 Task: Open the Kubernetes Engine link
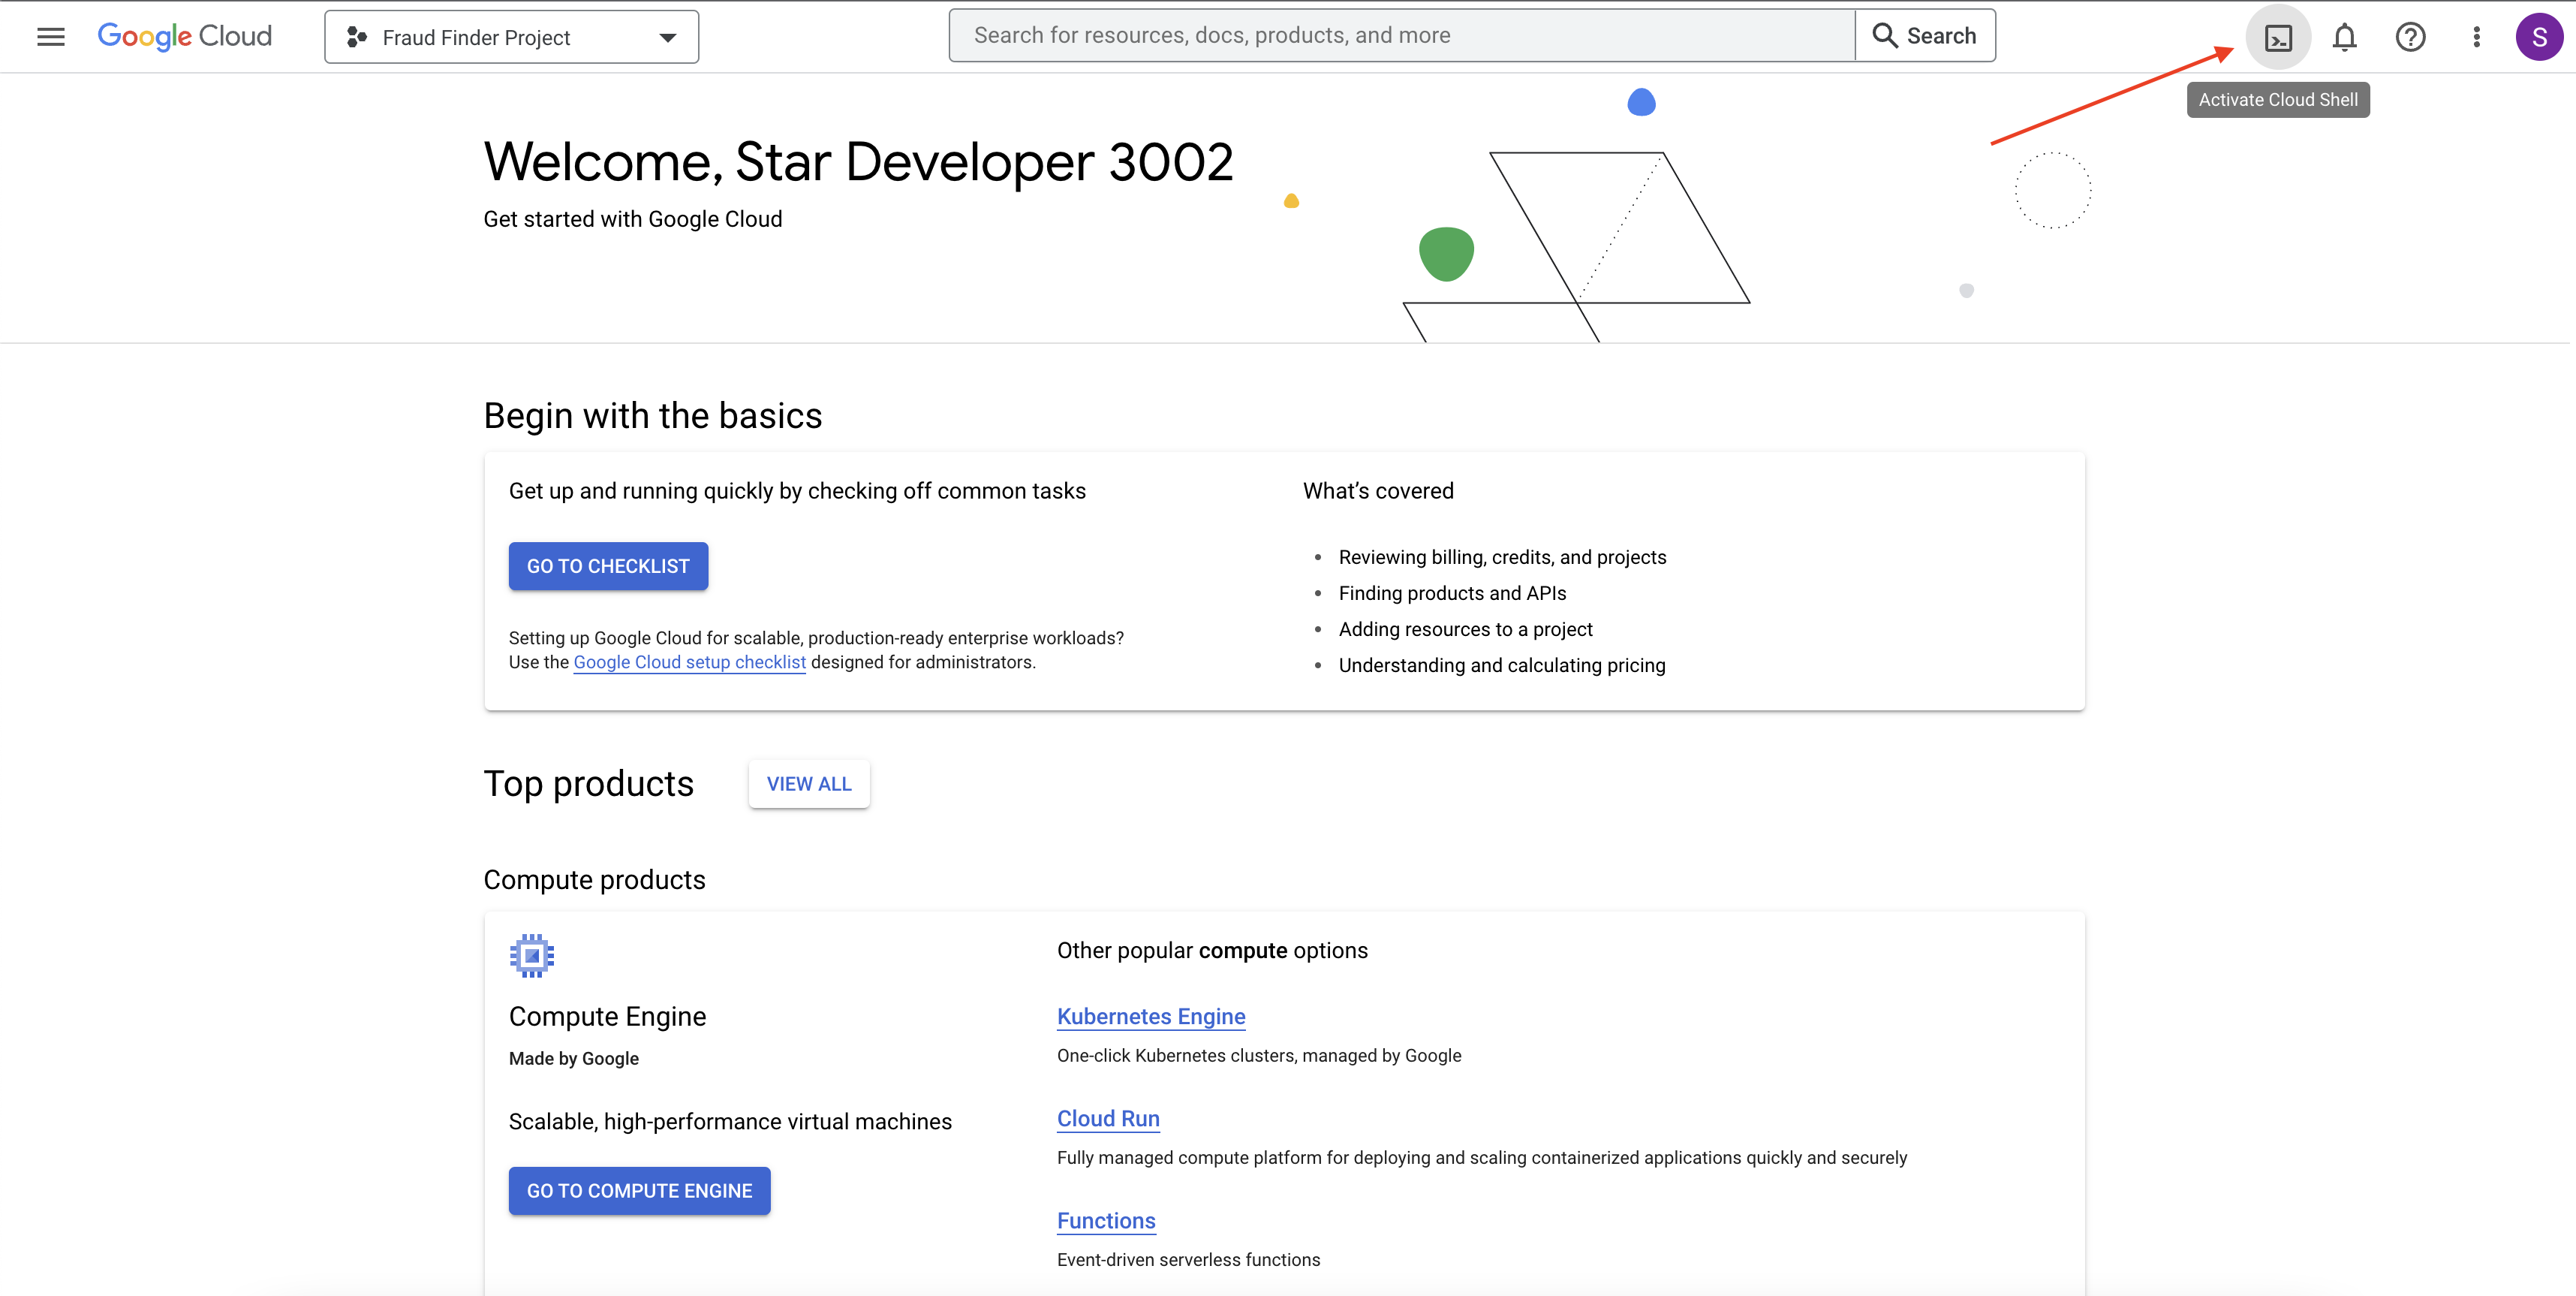[1151, 1017]
